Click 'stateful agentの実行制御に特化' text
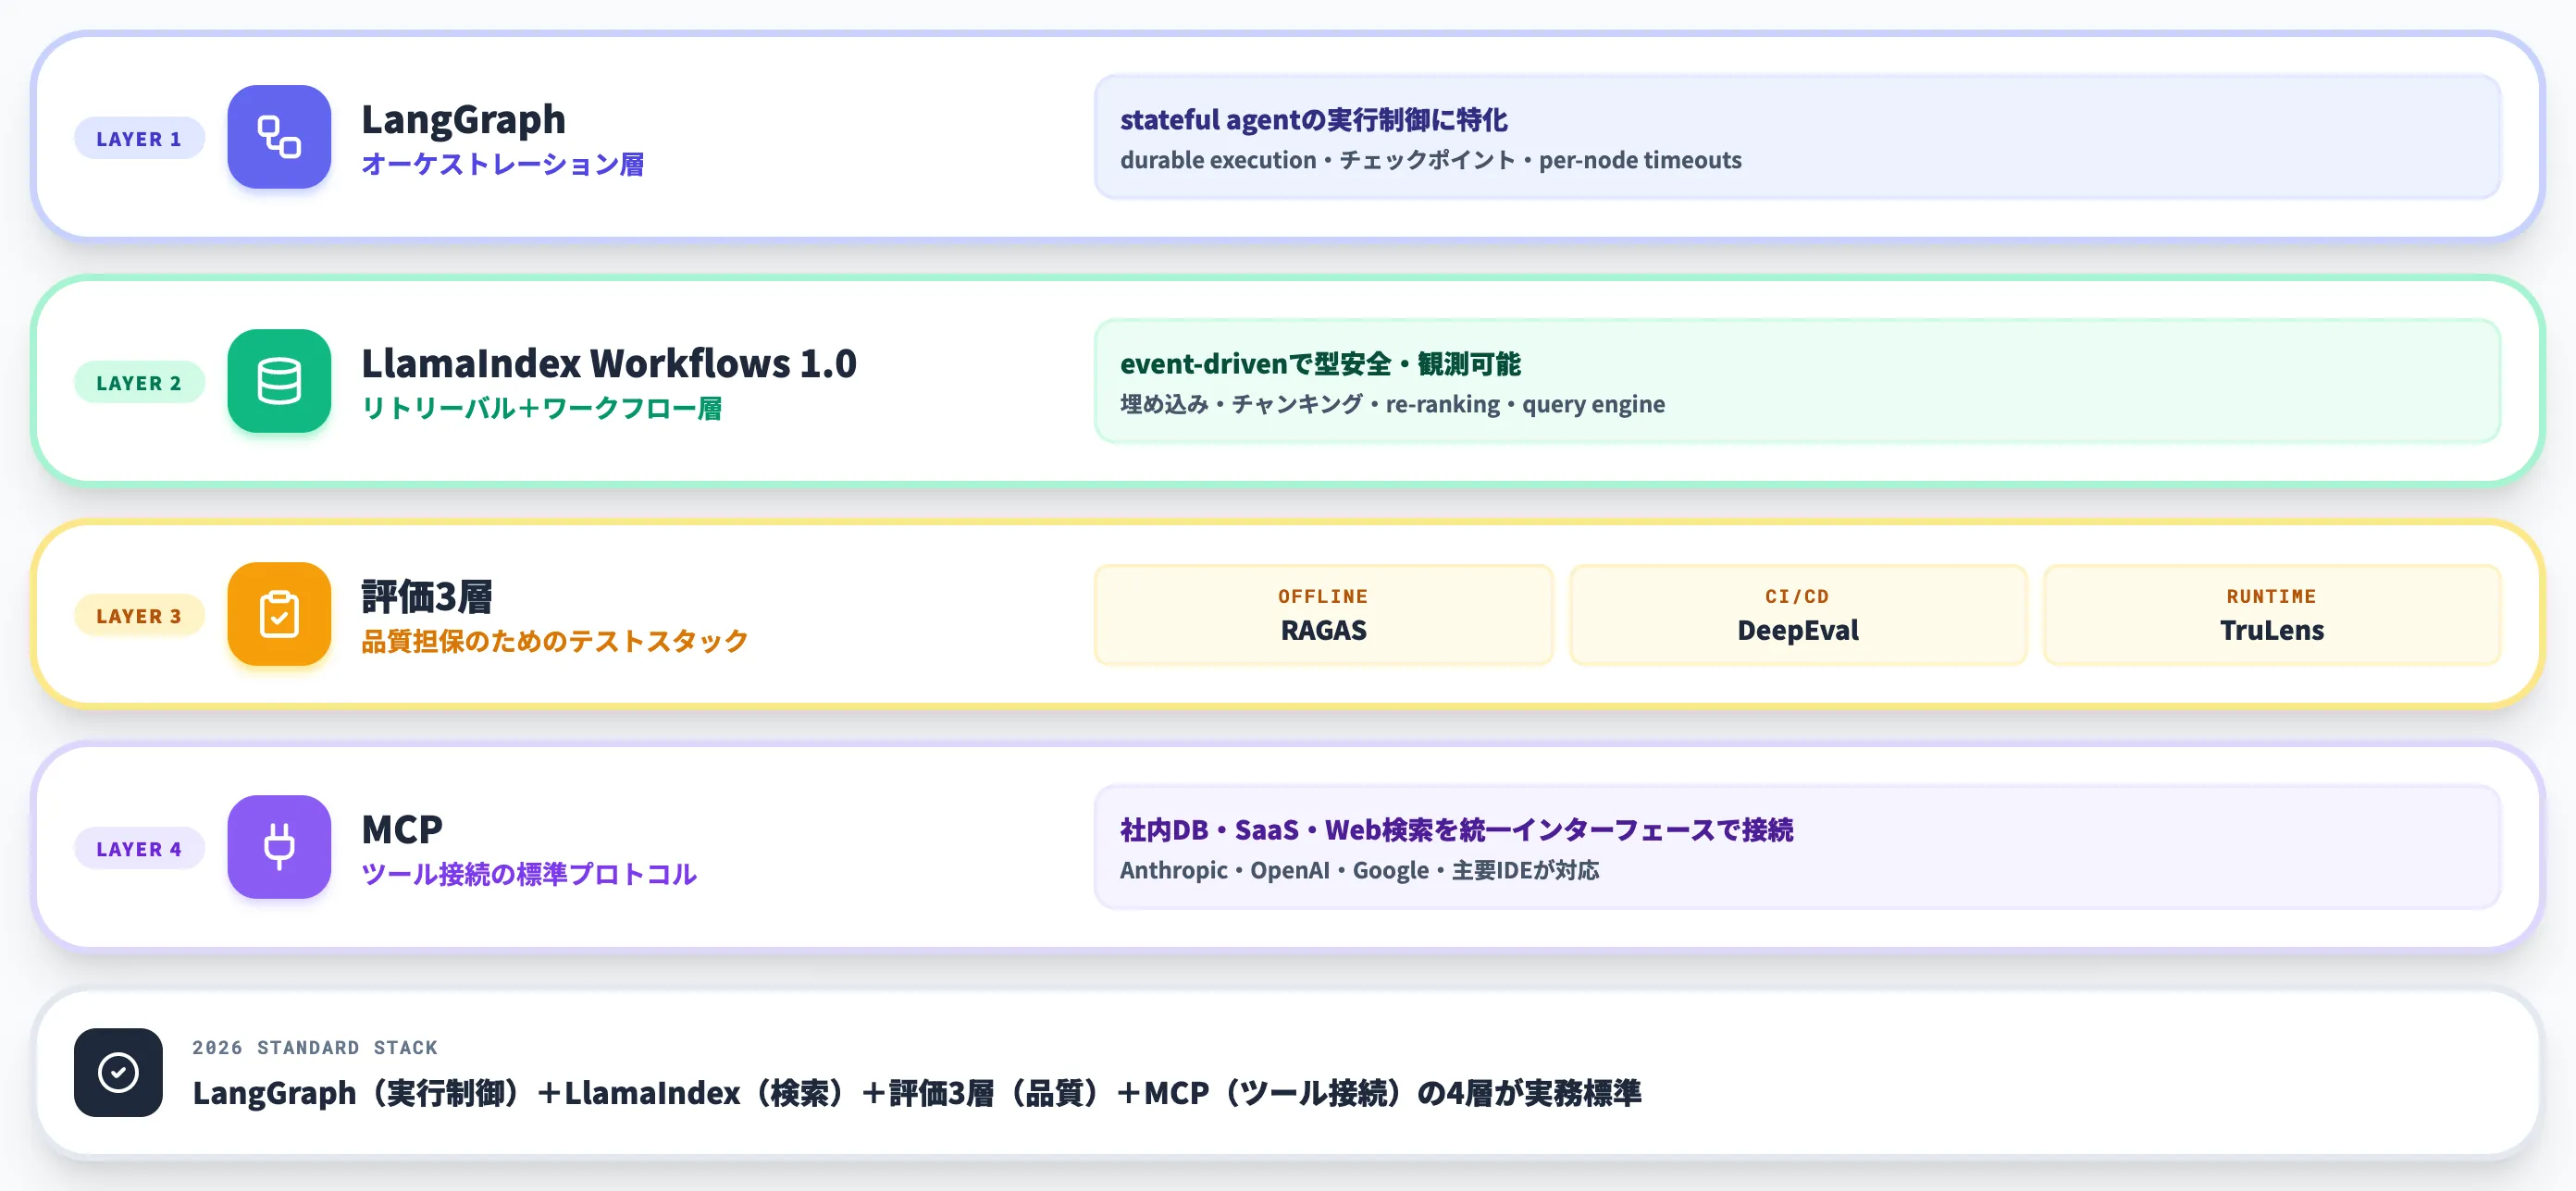 pos(1313,120)
